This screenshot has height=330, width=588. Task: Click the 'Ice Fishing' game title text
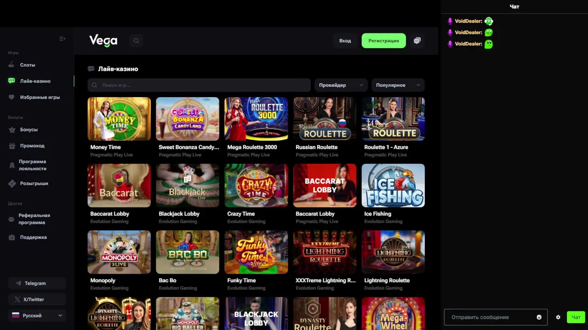click(x=378, y=214)
